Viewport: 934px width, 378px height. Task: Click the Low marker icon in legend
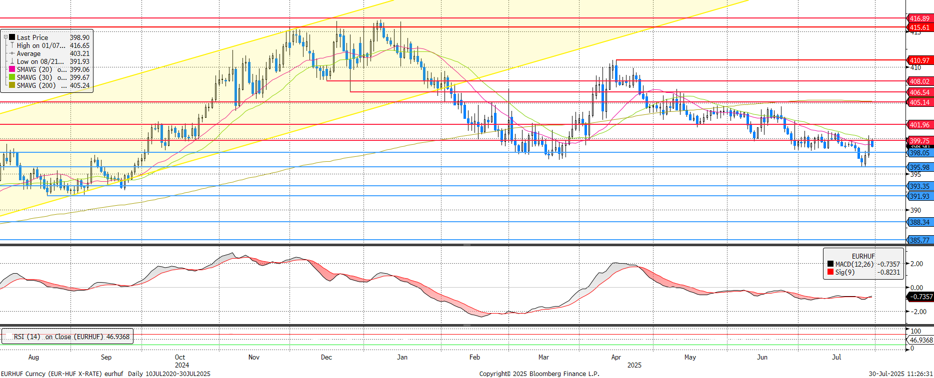pyautogui.click(x=12, y=61)
